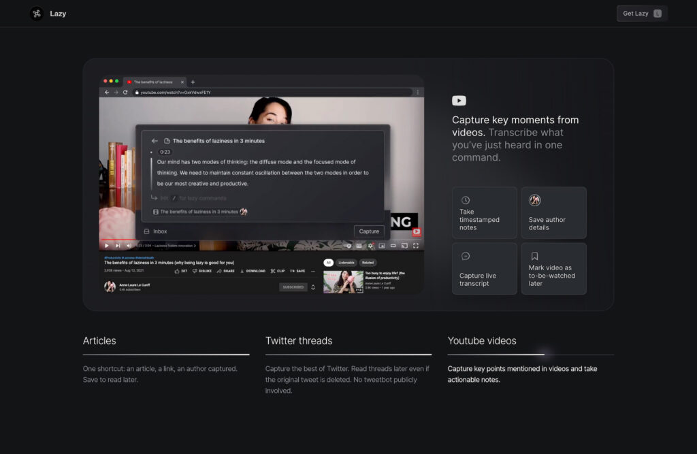Cast the video to a device
This screenshot has width=697, height=454.
tap(404, 246)
